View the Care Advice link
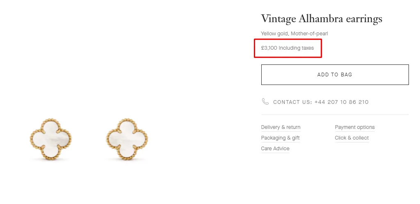The width and height of the screenshot is (420, 204). tap(275, 149)
